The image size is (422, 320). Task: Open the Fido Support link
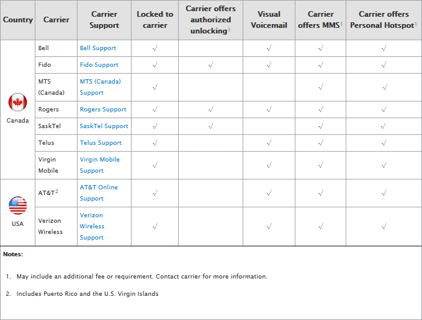pos(99,65)
